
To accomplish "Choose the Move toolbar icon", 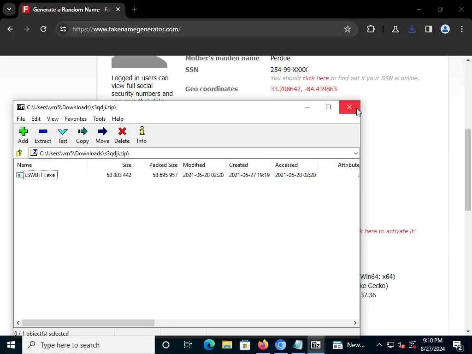I will [102, 135].
